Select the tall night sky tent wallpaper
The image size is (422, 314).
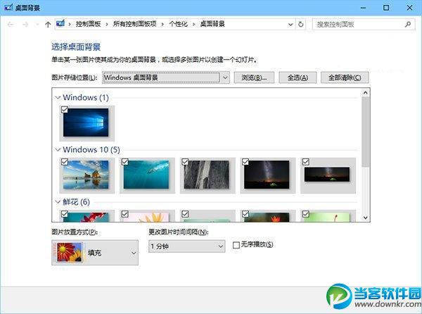pos(267,175)
